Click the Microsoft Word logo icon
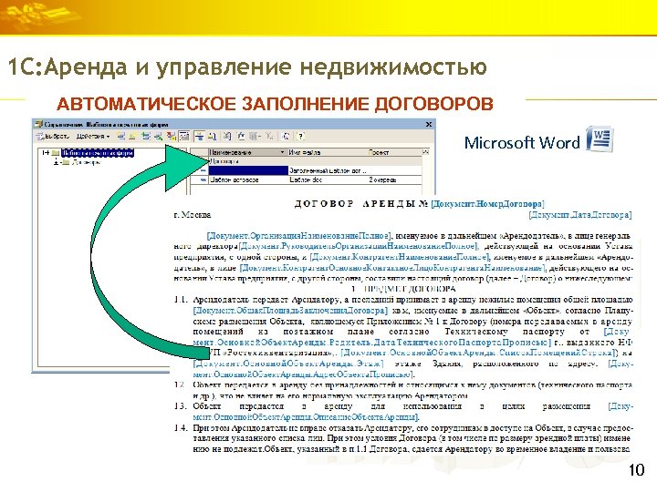 coord(600,139)
